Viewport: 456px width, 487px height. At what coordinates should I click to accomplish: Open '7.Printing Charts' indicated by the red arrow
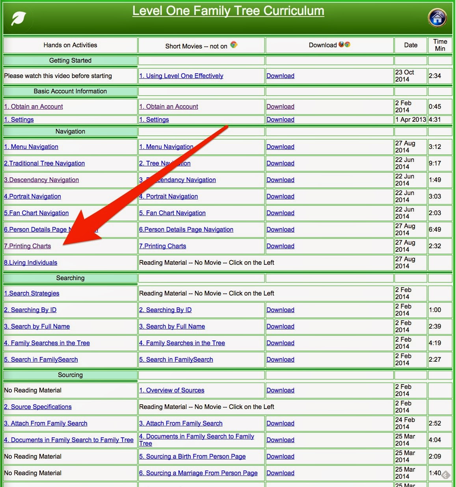click(27, 246)
